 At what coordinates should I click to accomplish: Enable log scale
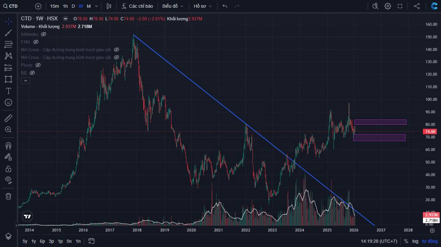tap(415, 241)
